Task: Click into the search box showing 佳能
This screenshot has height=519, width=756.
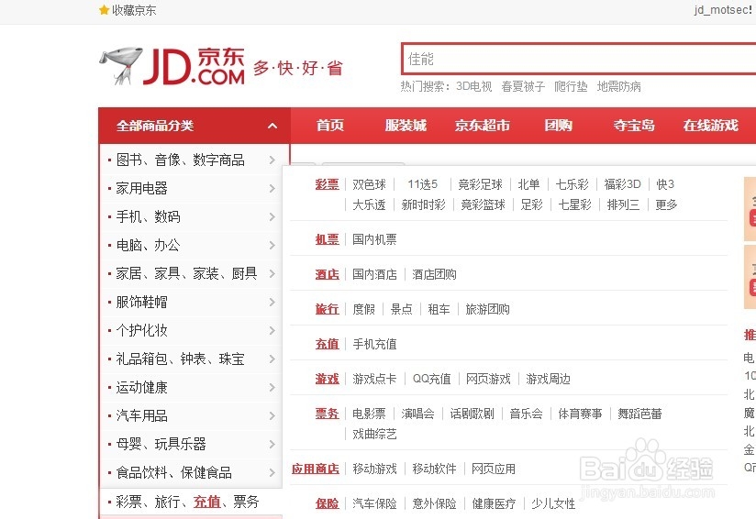Action: pyautogui.click(x=579, y=59)
